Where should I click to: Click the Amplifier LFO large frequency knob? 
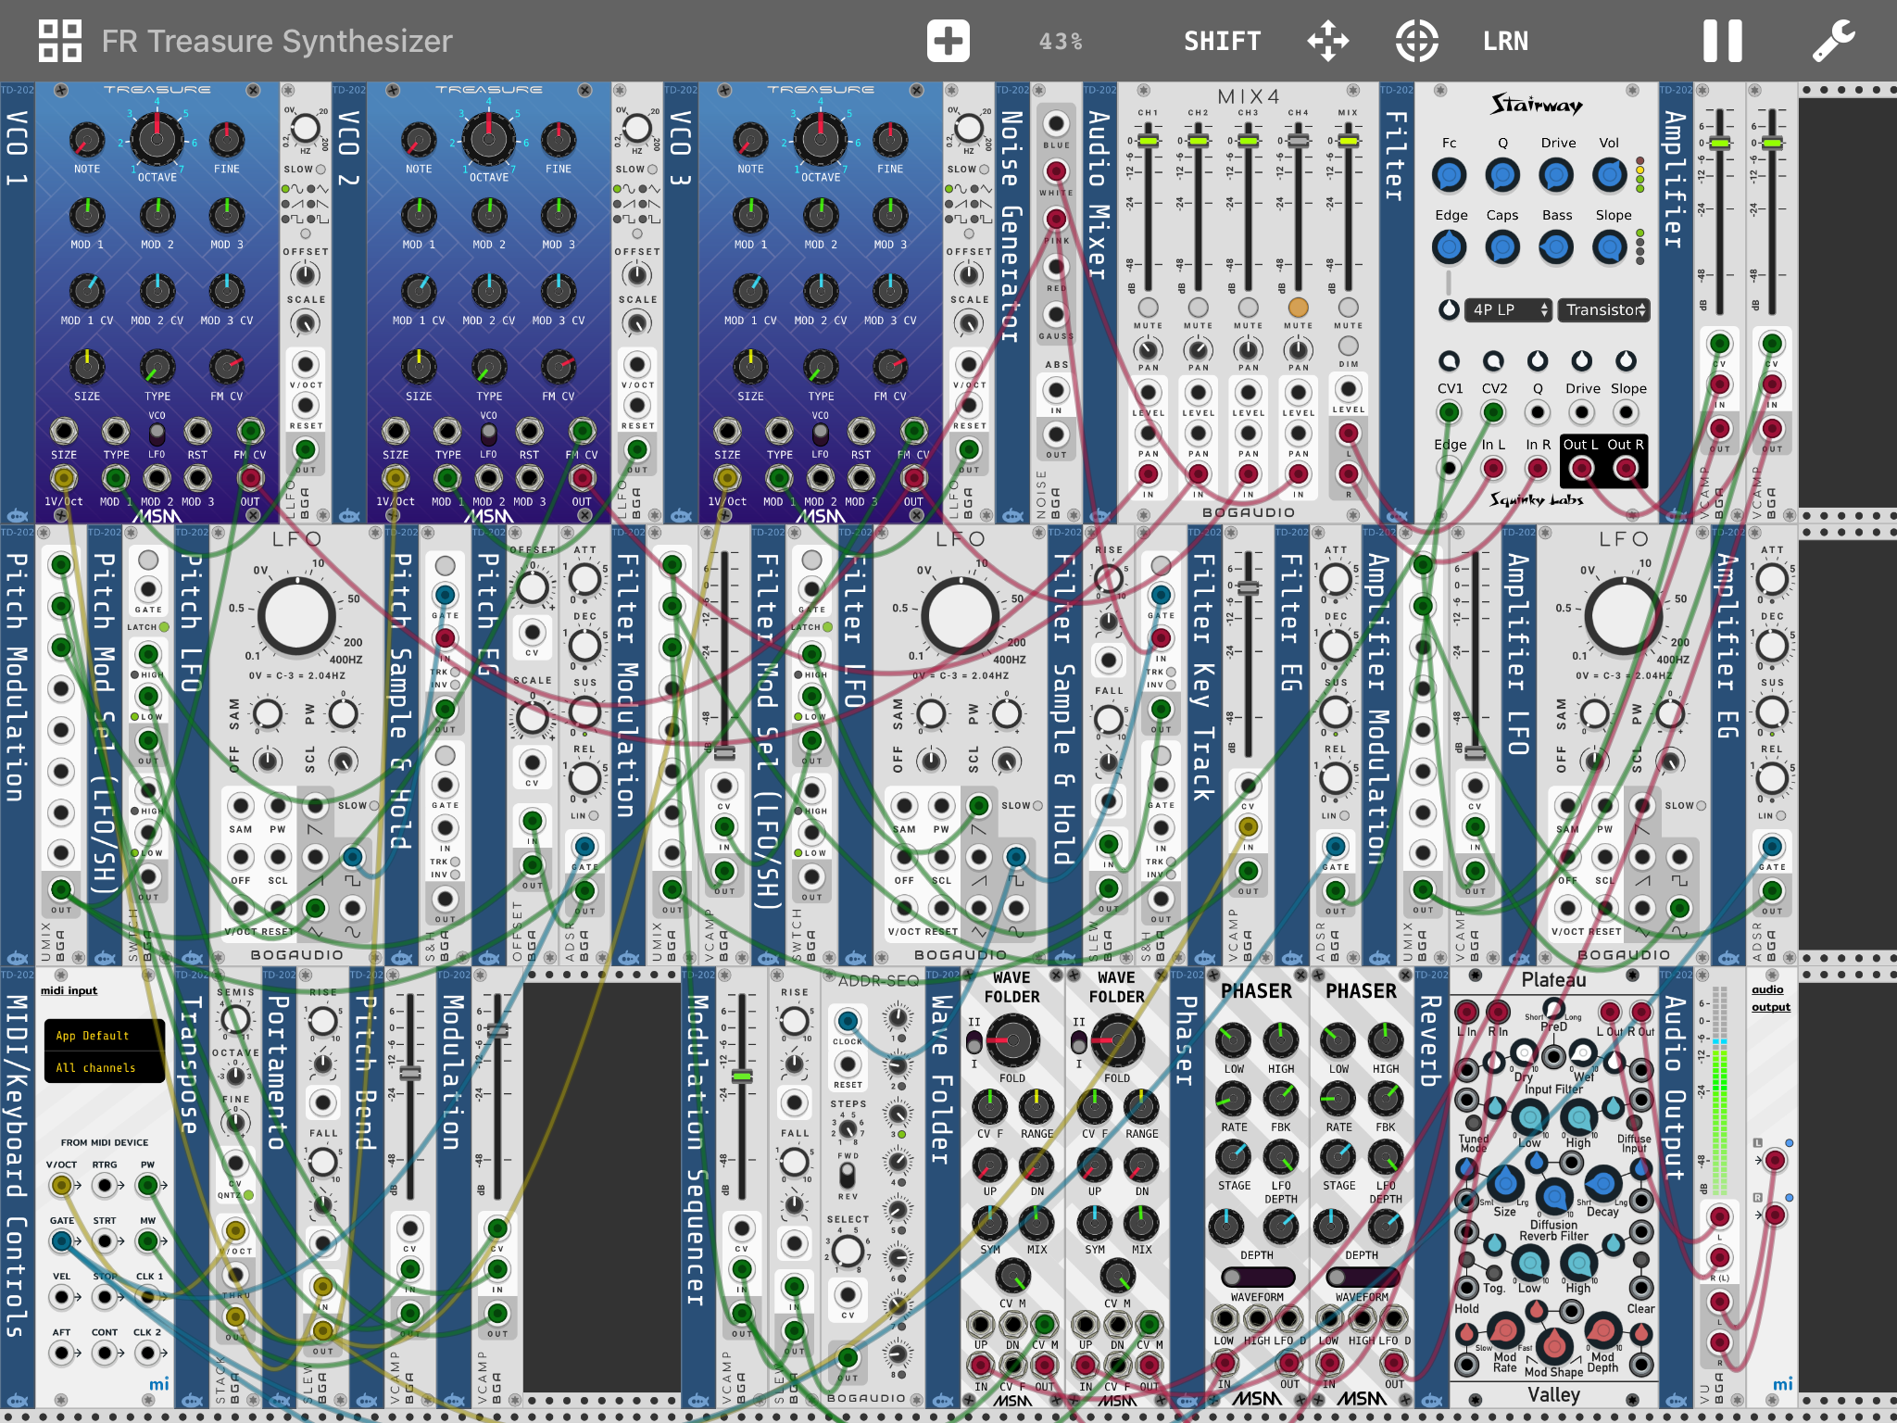(1623, 616)
